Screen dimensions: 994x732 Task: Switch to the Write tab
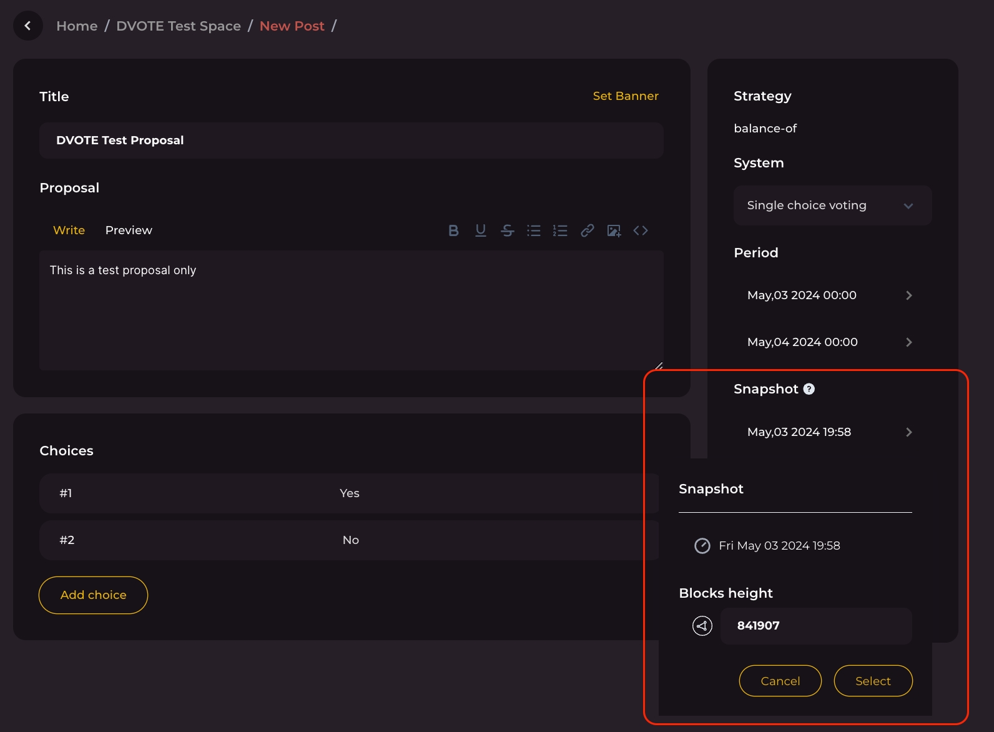(69, 230)
